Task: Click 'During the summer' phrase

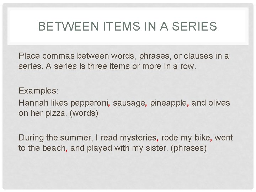Action: click(54, 138)
